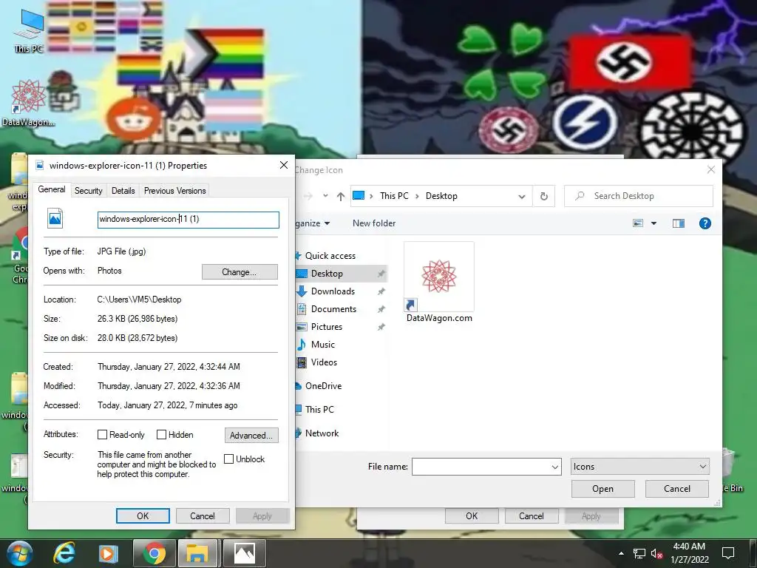Expand the File name dropdown arrow
This screenshot has height=568, width=757.
coord(554,467)
